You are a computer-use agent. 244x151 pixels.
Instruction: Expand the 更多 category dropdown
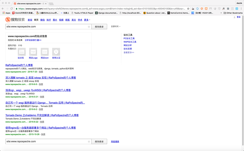click(x=87, y=20)
